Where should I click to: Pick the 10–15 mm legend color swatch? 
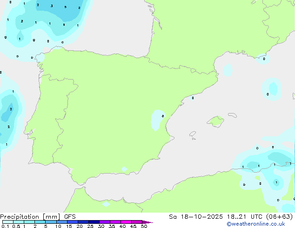(62, 222)
